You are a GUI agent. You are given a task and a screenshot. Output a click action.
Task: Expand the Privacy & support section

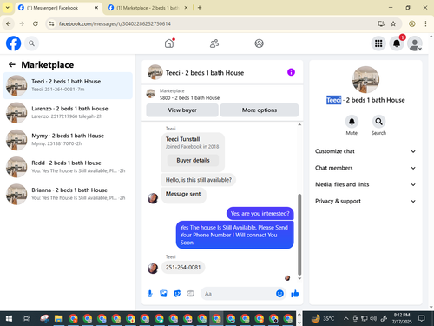365,201
